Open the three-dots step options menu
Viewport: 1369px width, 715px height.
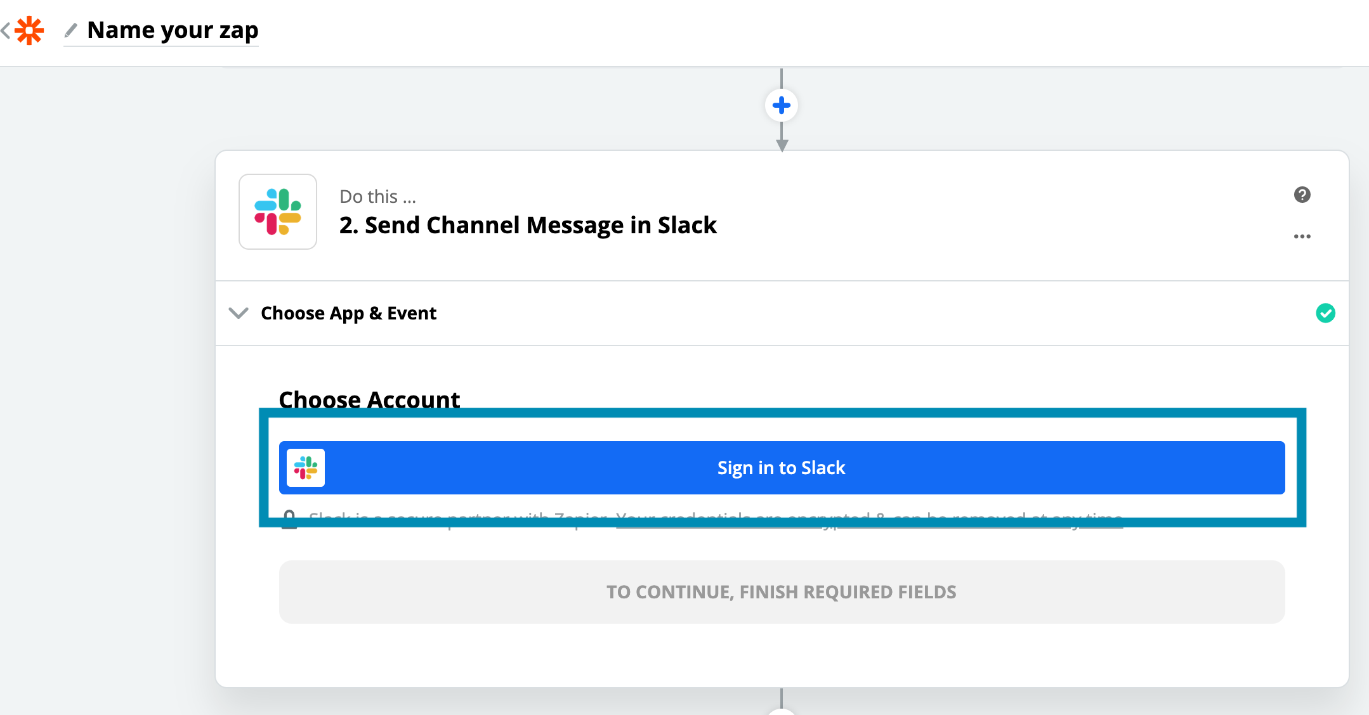pyautogui.click(x=1302, y=236)
